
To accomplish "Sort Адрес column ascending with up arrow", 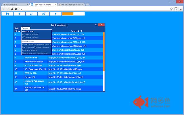I will pos(78,31).
